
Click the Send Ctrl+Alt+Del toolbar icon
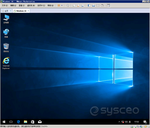tap(67, 5)
